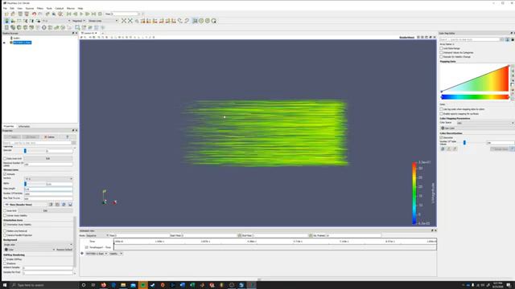Click the Restore Default background button
This screenshot has width=515, height=289.
tap(64, 250)
